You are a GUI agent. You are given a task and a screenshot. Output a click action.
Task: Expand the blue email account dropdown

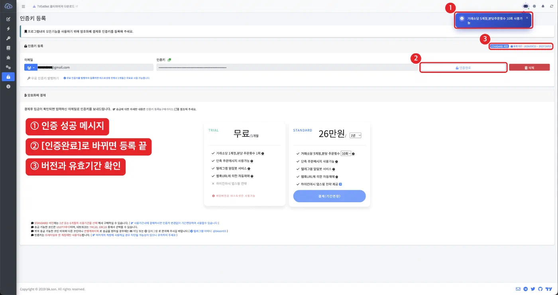[30, 68]
